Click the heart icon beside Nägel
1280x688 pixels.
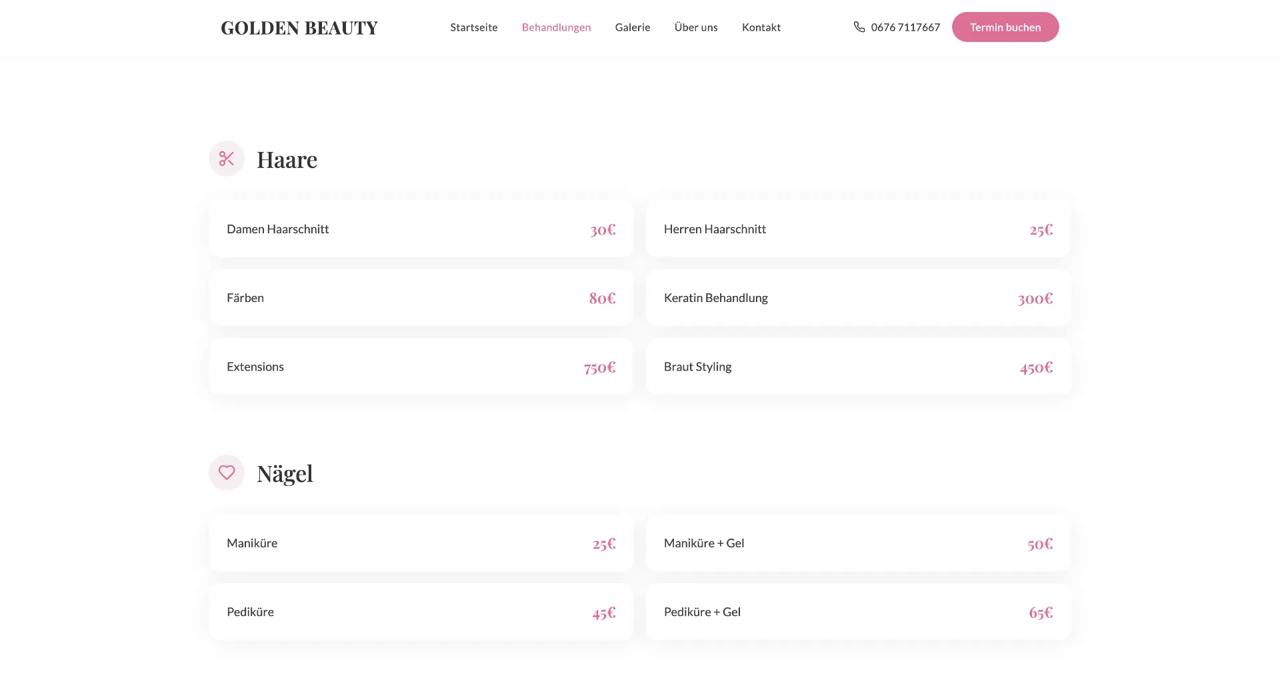[227, 473]
